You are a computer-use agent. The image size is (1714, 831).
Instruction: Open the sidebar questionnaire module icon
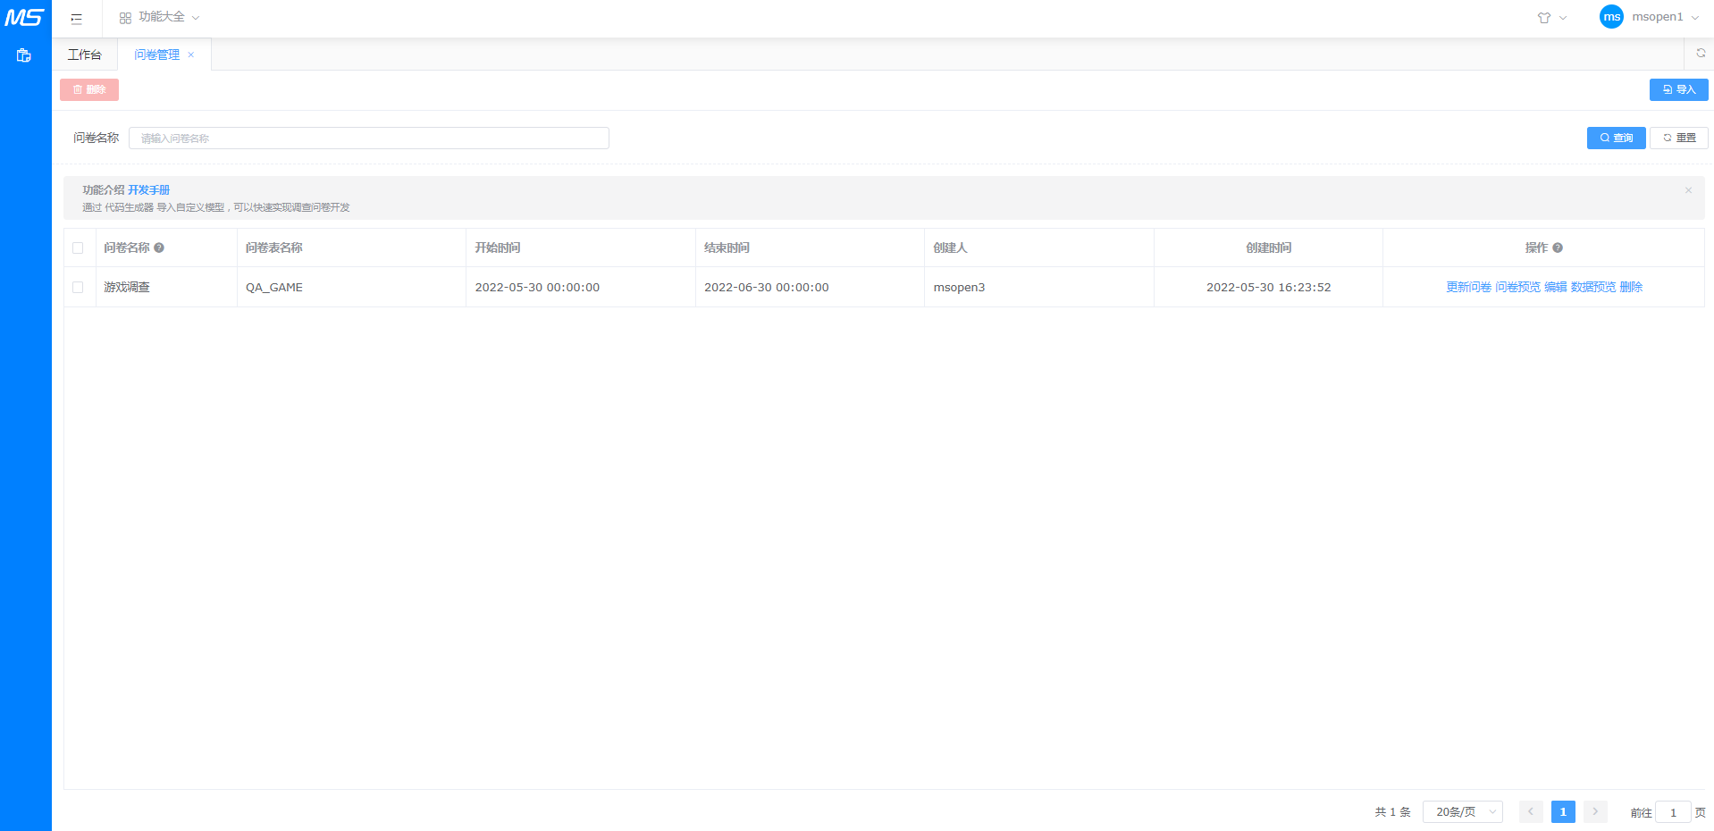(x=24, y=55)
